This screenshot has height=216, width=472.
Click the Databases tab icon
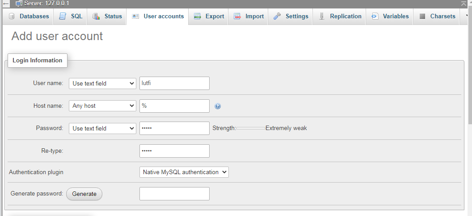(12, 16)
